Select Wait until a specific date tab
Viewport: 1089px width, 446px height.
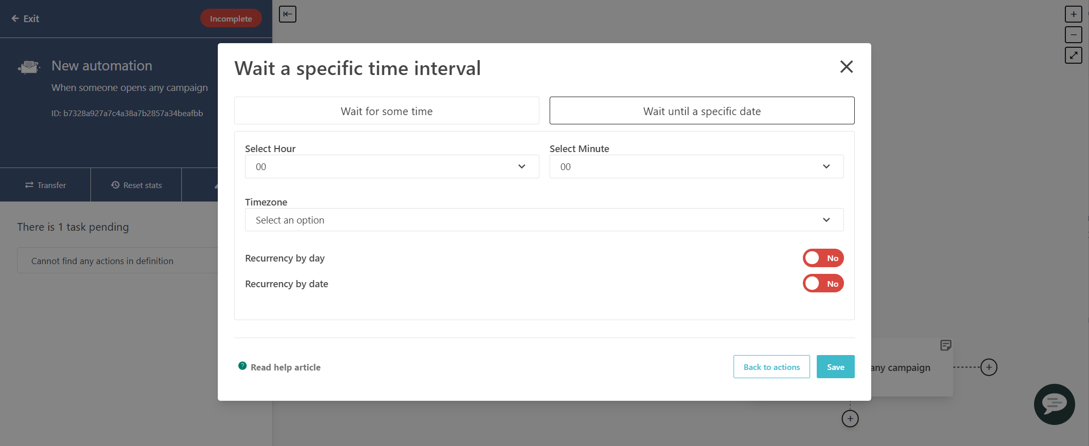point(702,111)
